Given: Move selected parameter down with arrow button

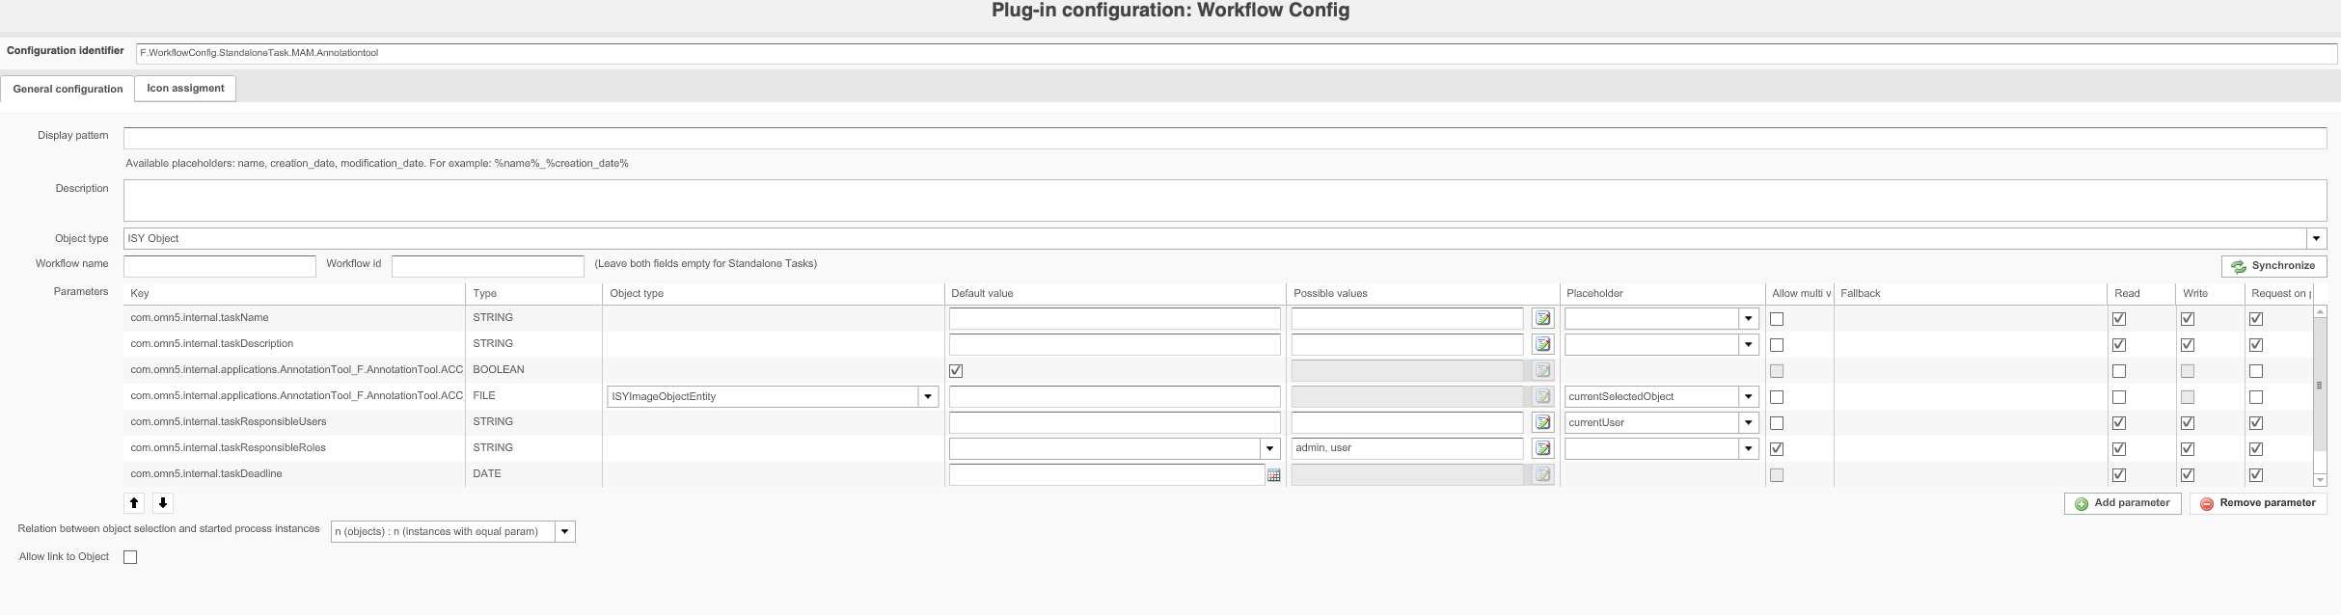Looking at the screenshot, I should [x=163, y=502].
